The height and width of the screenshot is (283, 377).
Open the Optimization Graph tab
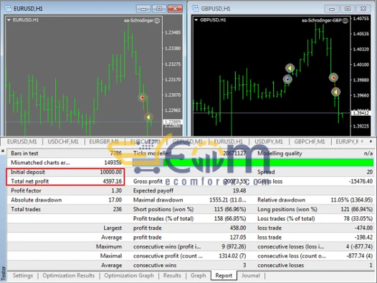(129, 275)
